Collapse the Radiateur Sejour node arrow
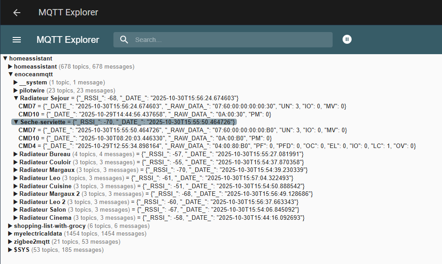442x264 pixels. click(x=16, y=98)
